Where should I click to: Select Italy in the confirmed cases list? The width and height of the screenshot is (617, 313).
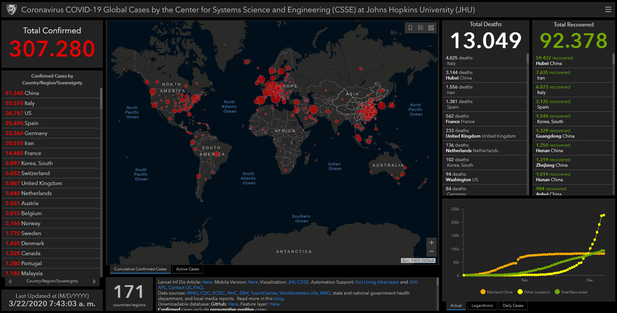click(29, 103)
